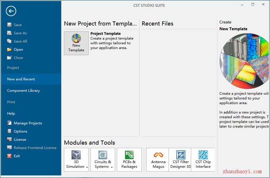Open the Component Library page

pos(23,91)
